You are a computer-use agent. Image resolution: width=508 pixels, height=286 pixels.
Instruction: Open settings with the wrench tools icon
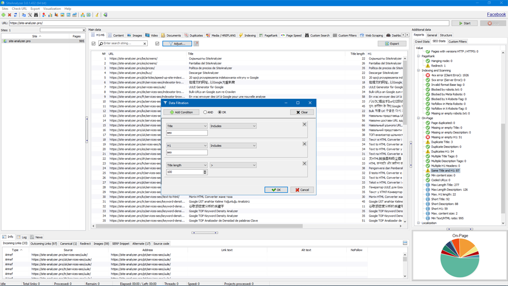click(30, 15)
